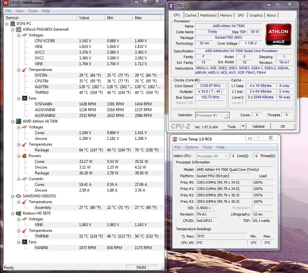Viewport: 308px width, 273px height.
Task: Click the Voltages icon under ASRock FM2A85X Extreme4
Action: (25, 35)
